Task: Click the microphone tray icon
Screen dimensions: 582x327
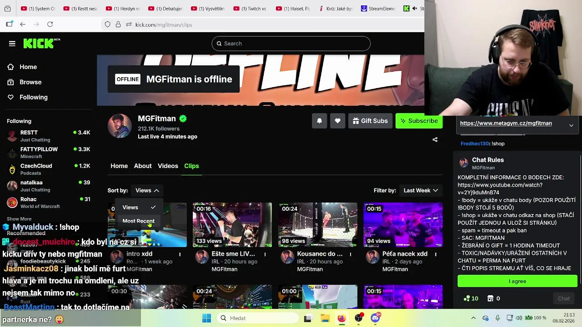Action: click(497, 318)
